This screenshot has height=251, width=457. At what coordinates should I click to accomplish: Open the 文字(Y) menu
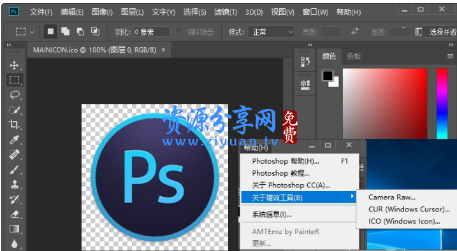click(163, 12)
